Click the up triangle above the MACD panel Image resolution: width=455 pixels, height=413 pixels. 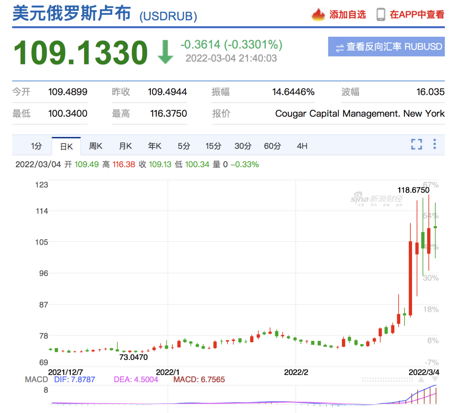(421, 379)
